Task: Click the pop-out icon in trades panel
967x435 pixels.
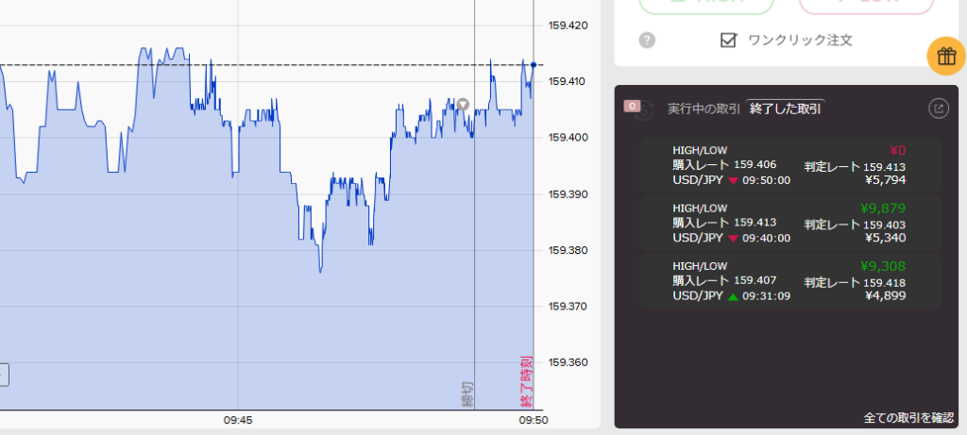Action: coord(938,109)
